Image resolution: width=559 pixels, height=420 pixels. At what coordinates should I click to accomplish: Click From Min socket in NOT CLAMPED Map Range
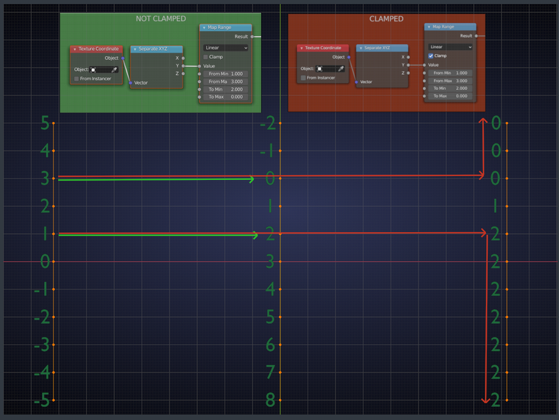tap(199, 74)
